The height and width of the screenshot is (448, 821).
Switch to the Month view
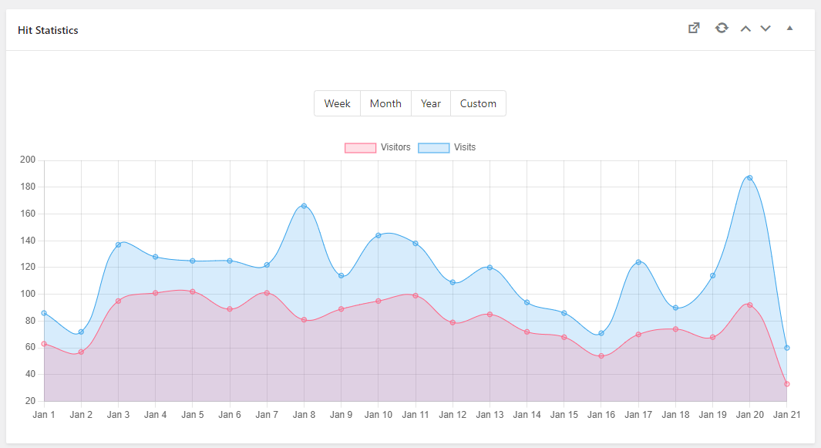[x=385, y=103]
